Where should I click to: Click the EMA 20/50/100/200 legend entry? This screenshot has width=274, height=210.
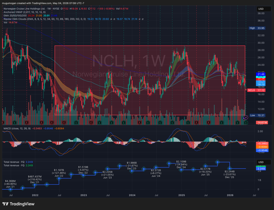tap(15, 15)
